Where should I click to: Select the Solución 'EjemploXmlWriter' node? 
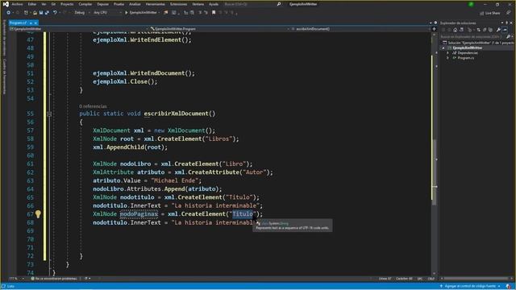point(479,43)
